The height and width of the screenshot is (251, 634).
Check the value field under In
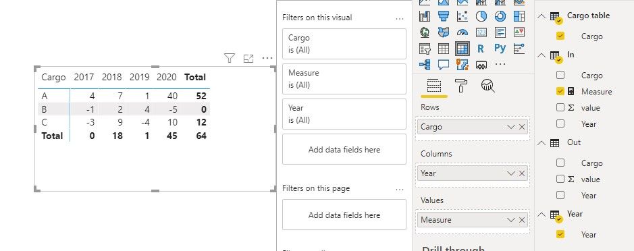point(560,107)
